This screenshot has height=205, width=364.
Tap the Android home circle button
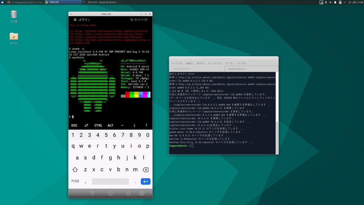point(110,193)
